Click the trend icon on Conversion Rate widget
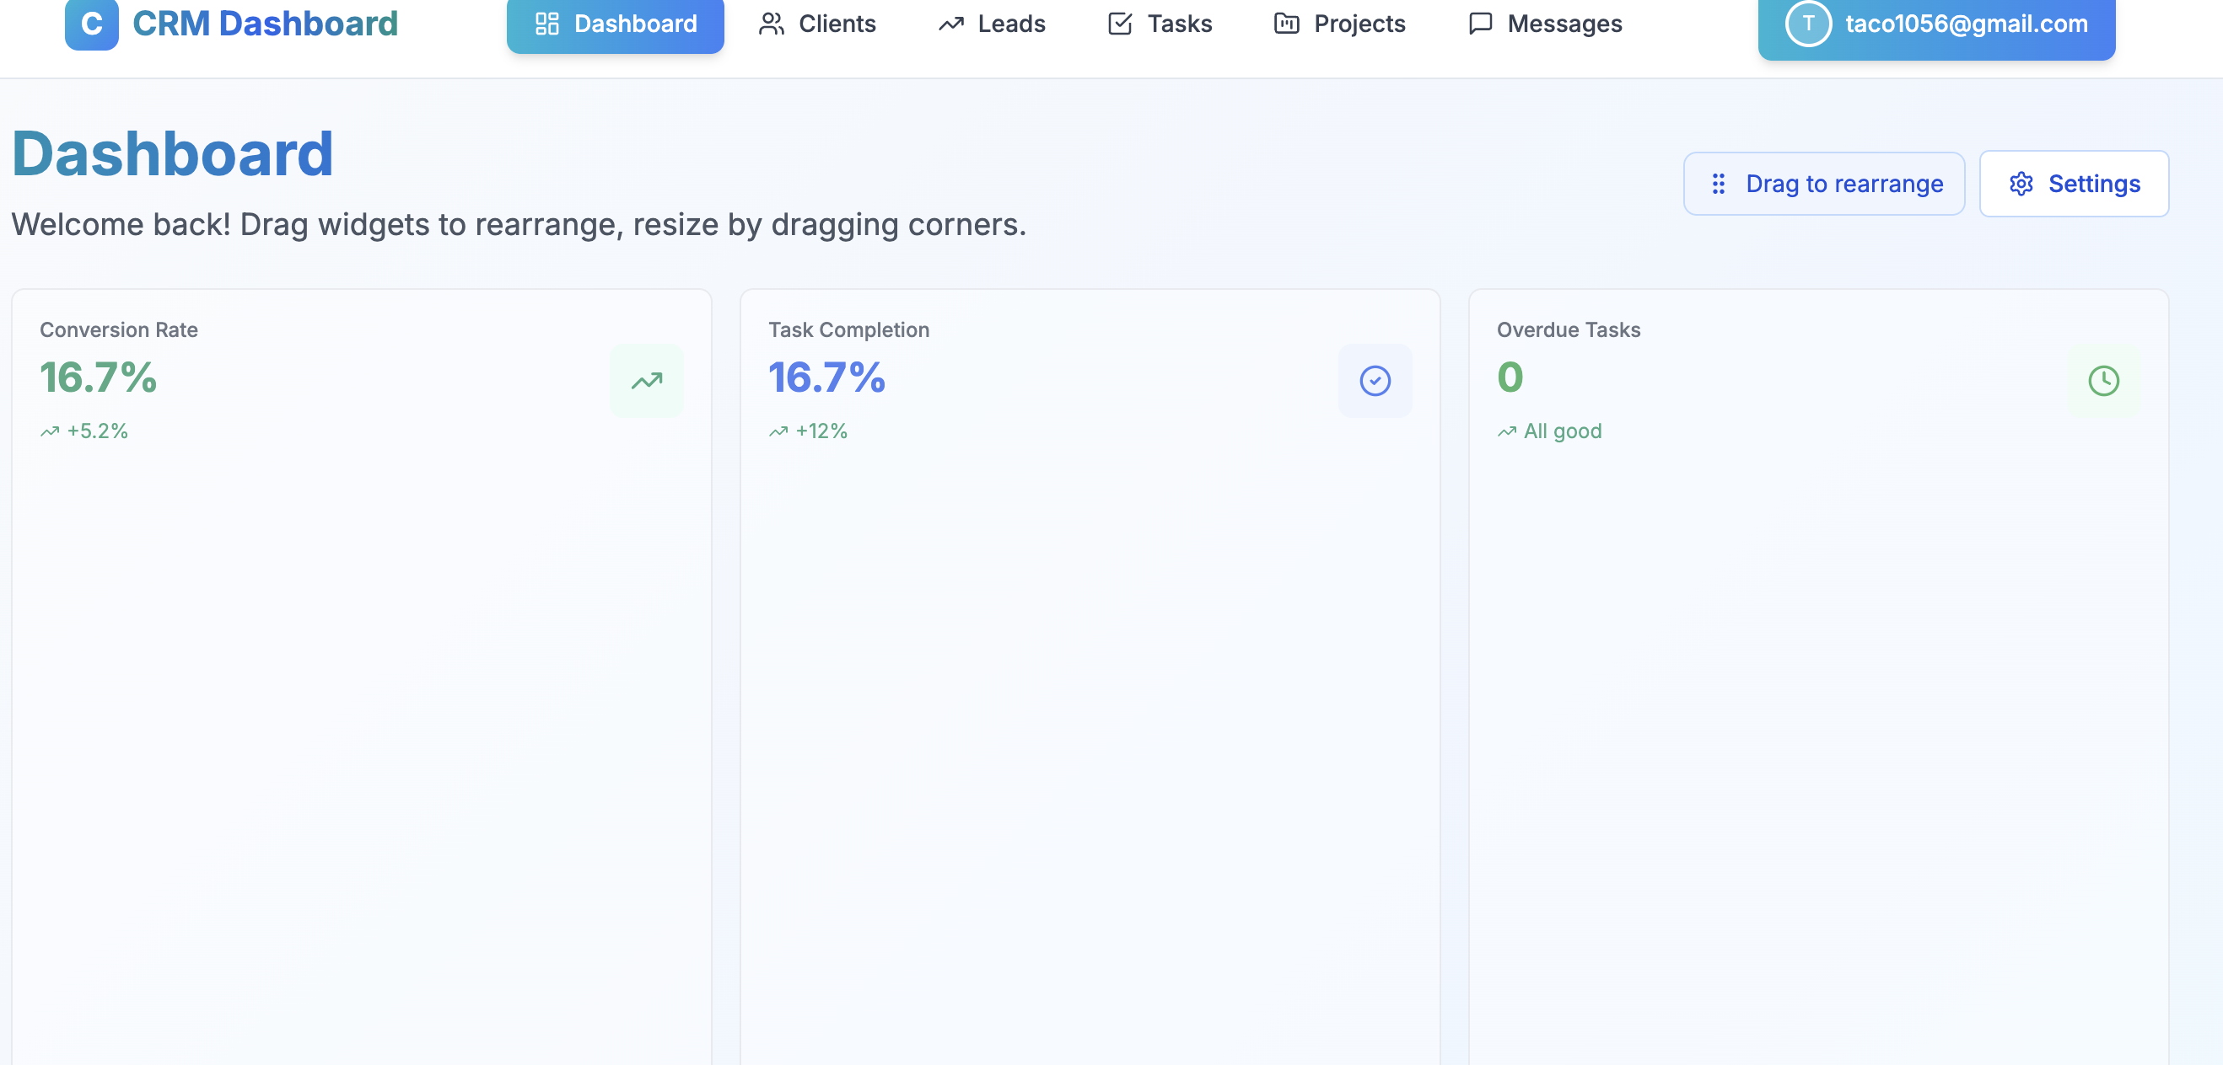This screenshot has width=2223, height=1065. click(x=645, y=380)
